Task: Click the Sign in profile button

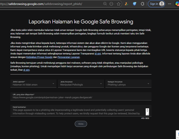Action: pyautogui.click(x=156, y=4)
